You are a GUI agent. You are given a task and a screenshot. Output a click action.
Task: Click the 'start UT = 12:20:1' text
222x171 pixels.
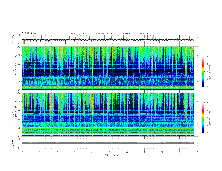pos(135,34)
